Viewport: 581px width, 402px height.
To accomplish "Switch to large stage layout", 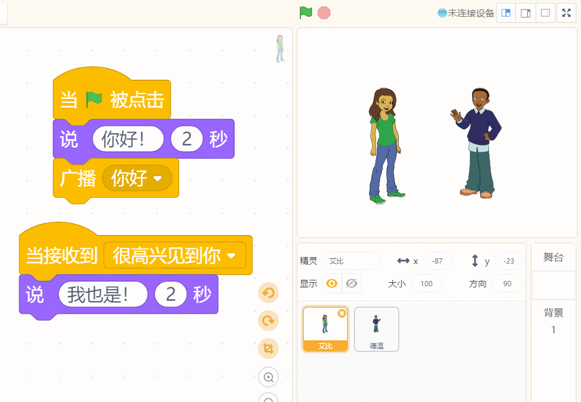I will (526, 13).
